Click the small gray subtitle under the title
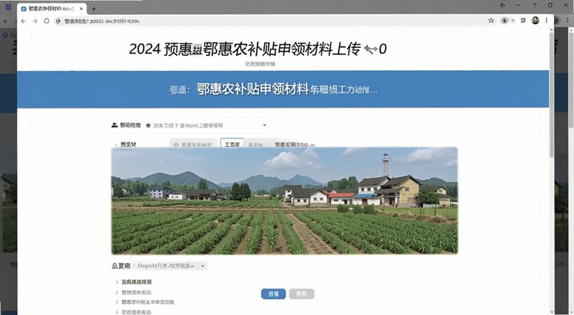 coord(260,64)
